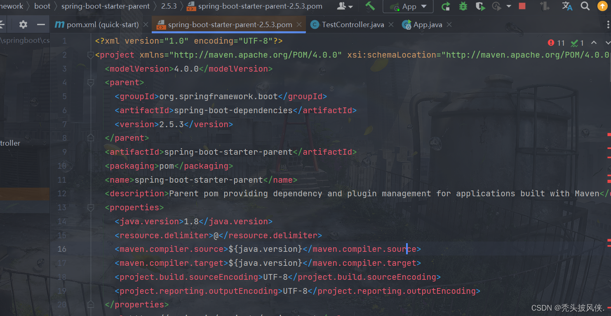
Task: Click ${java.version} on the maven.compiler.target line
Action: [266, 263]
